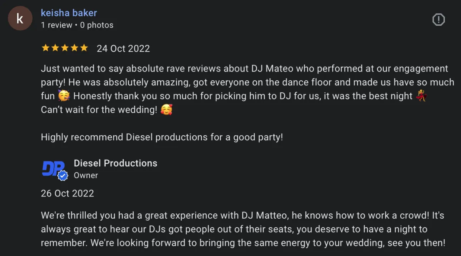Screen dimensions: 461x256
Task: Click the review date 24 Oct 2022
Action: (123, 48)
